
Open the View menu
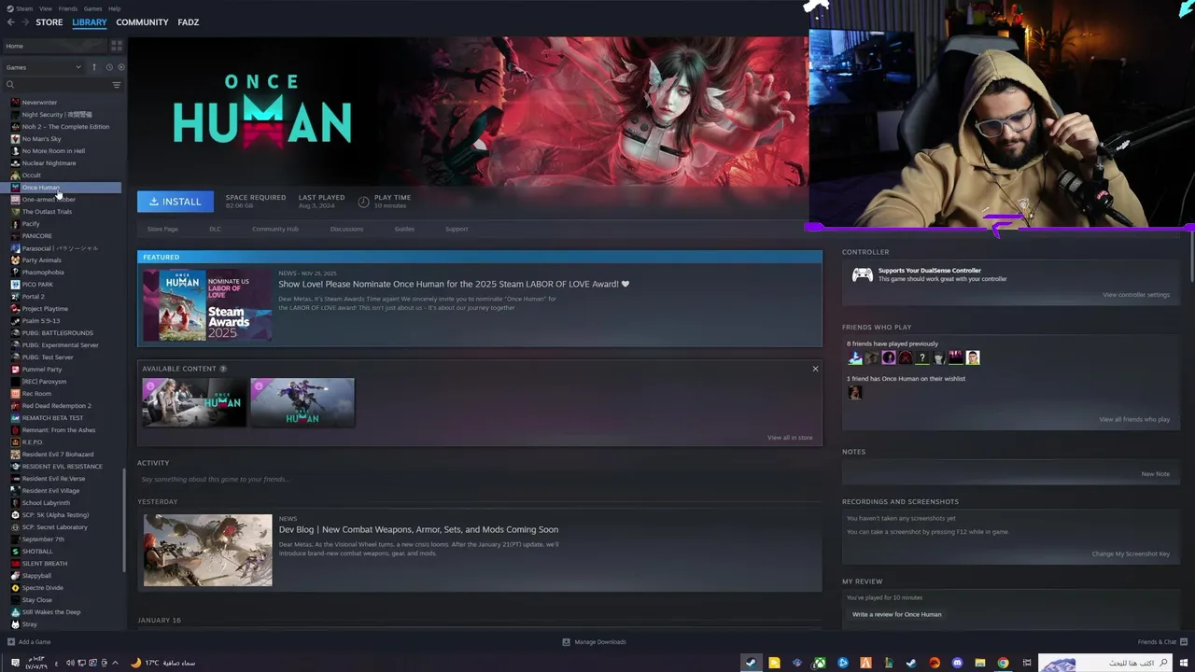[45, 8]
